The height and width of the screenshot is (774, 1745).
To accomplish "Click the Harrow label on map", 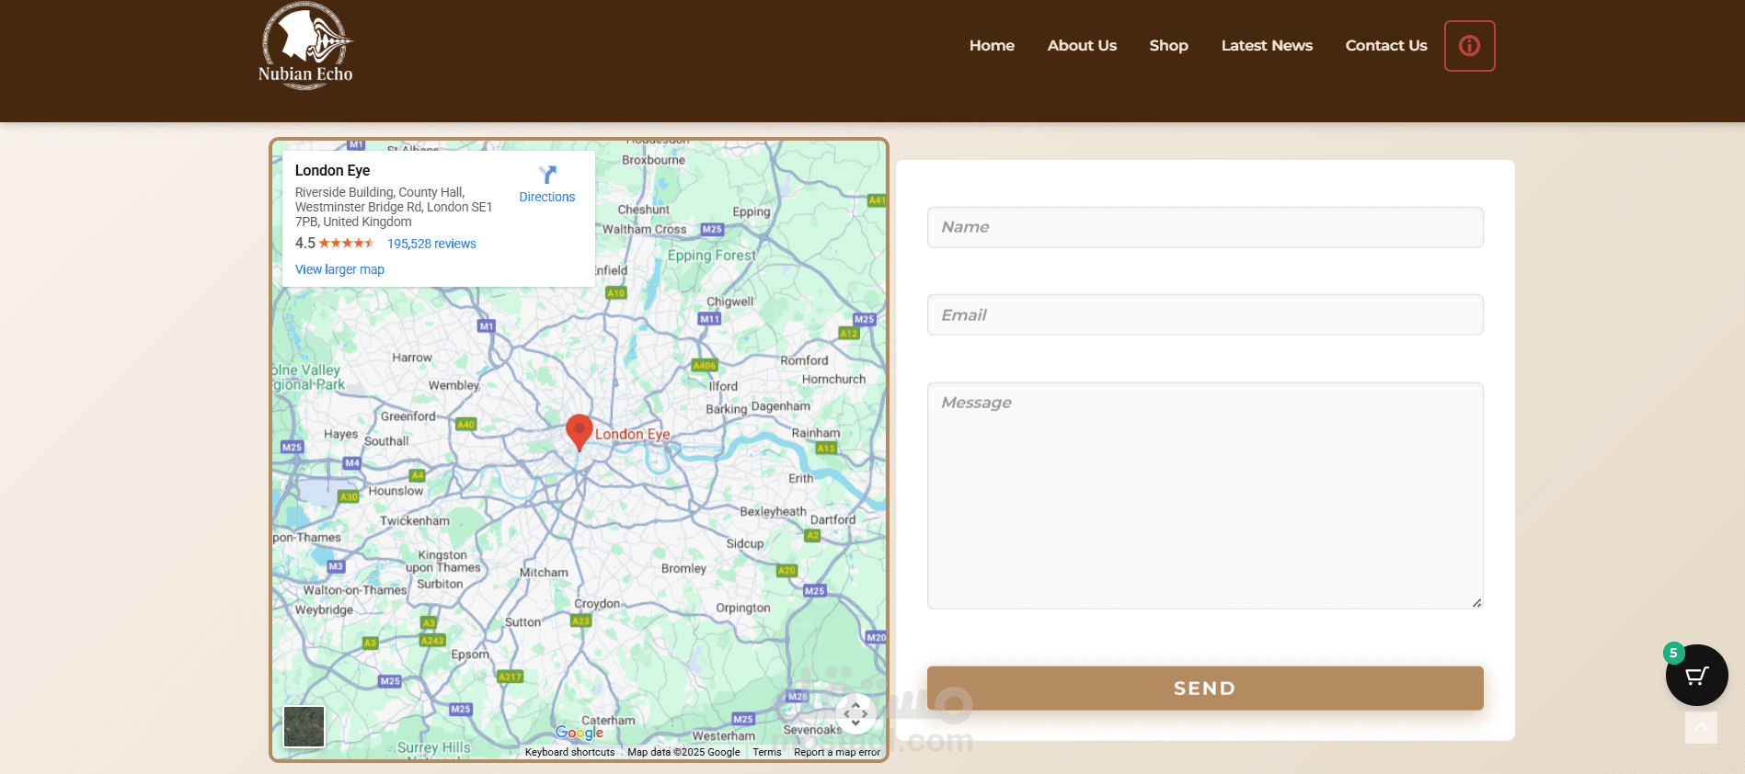I will [411, 358].
